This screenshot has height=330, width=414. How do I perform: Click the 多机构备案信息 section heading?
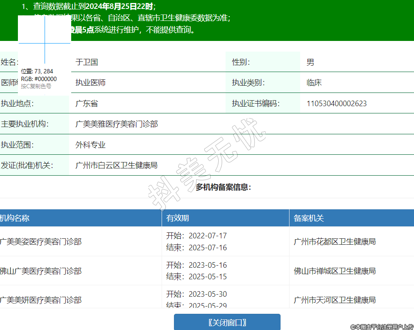(x=223, y=187)
